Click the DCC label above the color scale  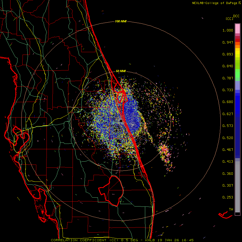(236, 16)
